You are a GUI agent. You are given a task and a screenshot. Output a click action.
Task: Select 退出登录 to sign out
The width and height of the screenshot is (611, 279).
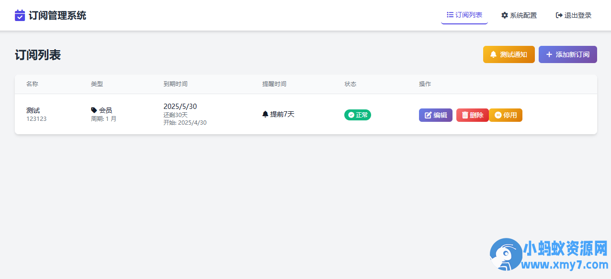573,15
